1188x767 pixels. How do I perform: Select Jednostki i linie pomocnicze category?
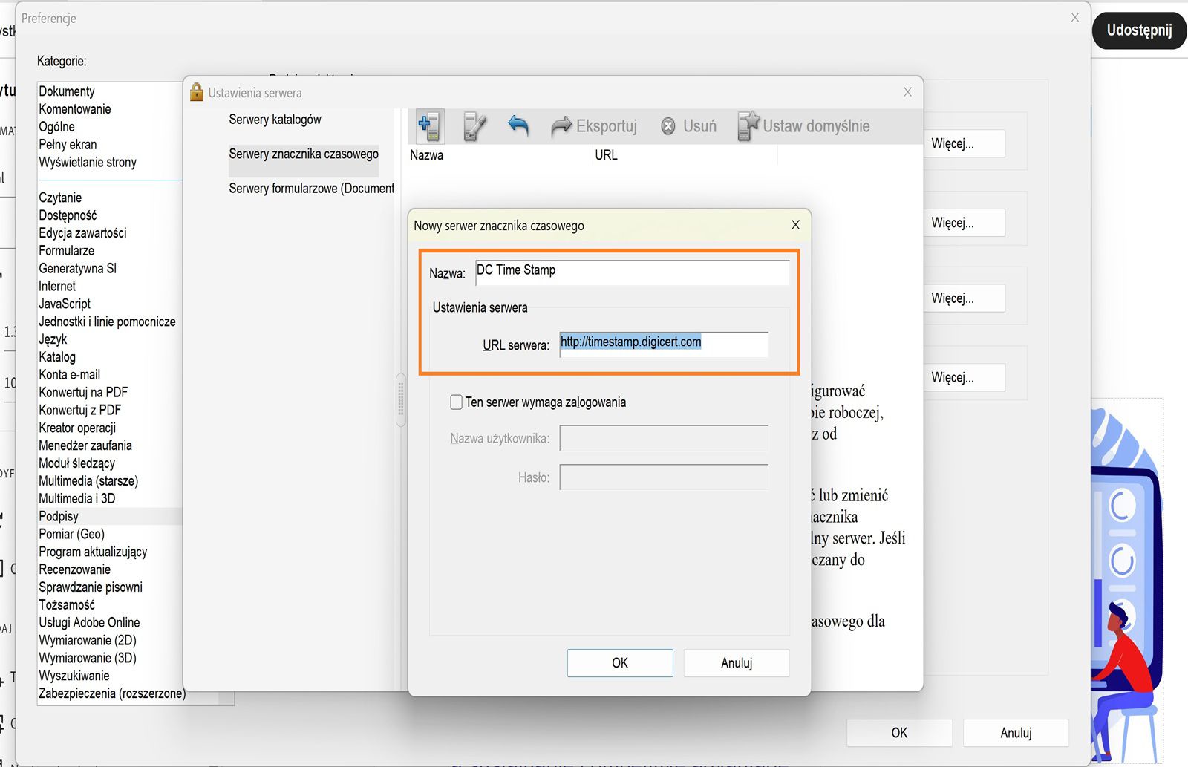(108, 322)
